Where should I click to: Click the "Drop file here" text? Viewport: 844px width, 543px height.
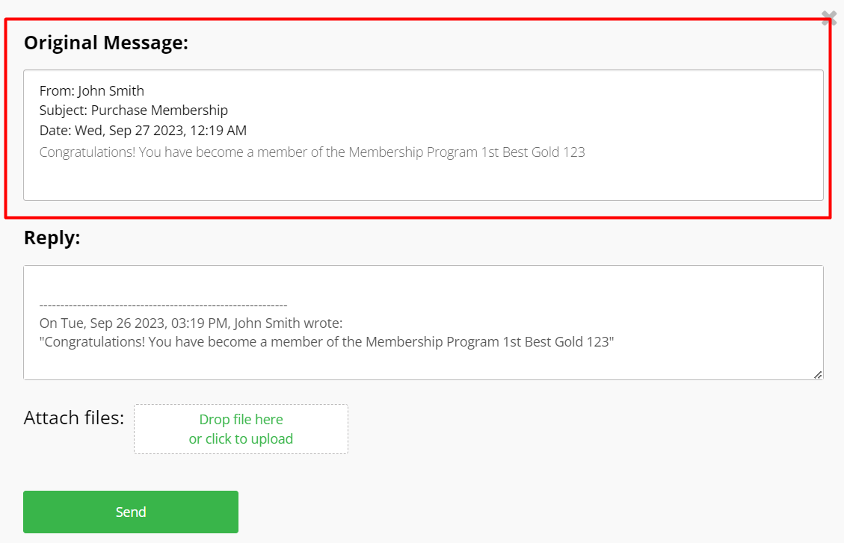[241, 419]
